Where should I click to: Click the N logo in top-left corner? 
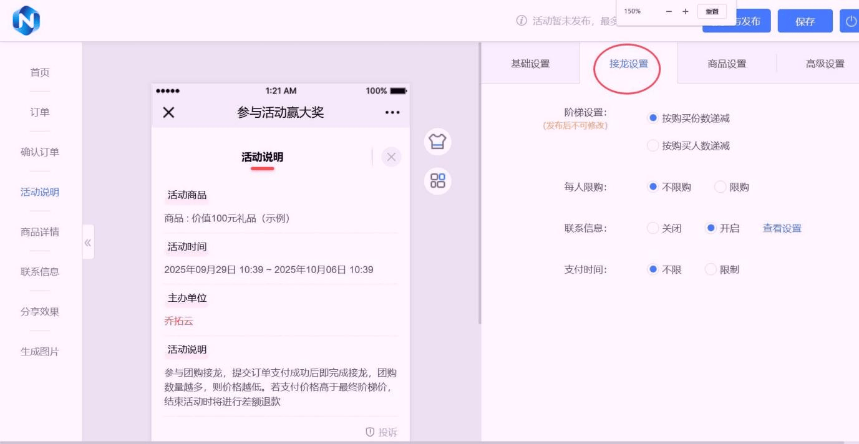[26, 19]
